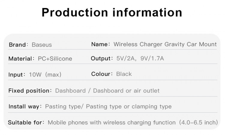
Task: Select the "Baseus" brand value
Action: [42, 45]
